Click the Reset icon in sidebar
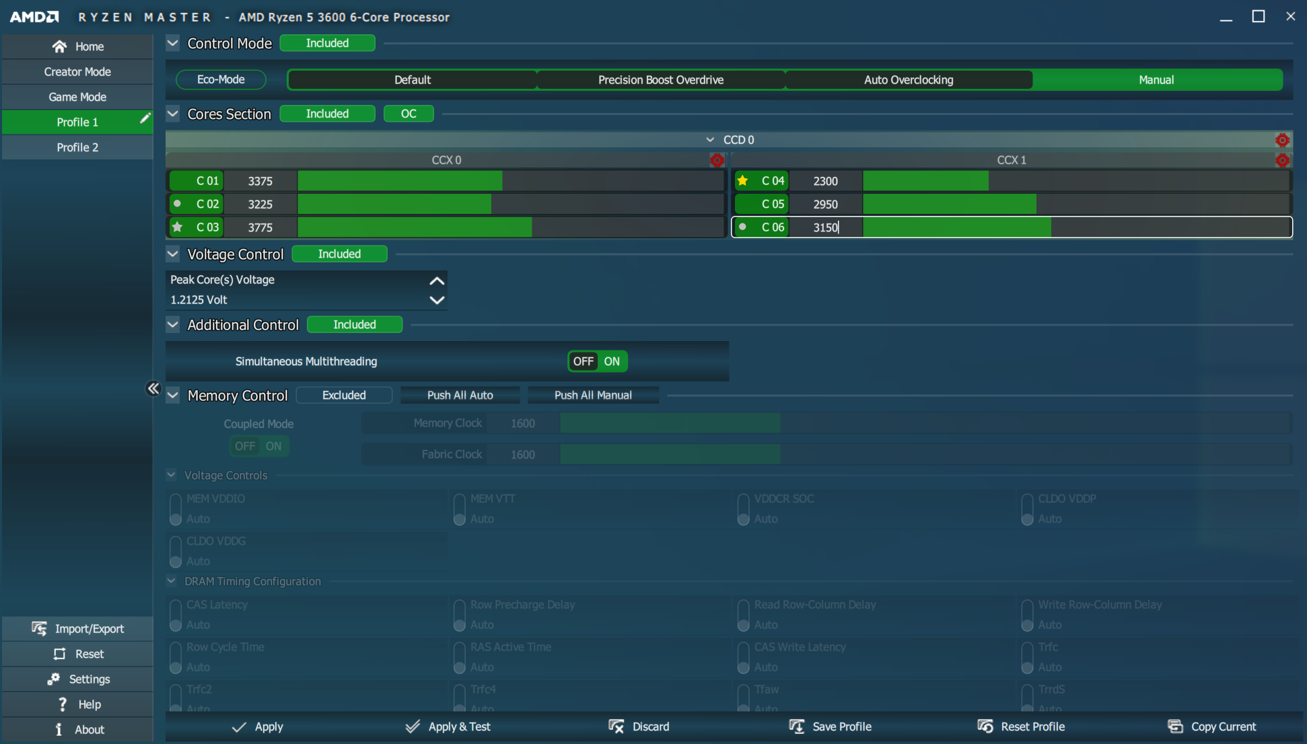Viewport: 1307px width, 744px height. tap(60, 654)
